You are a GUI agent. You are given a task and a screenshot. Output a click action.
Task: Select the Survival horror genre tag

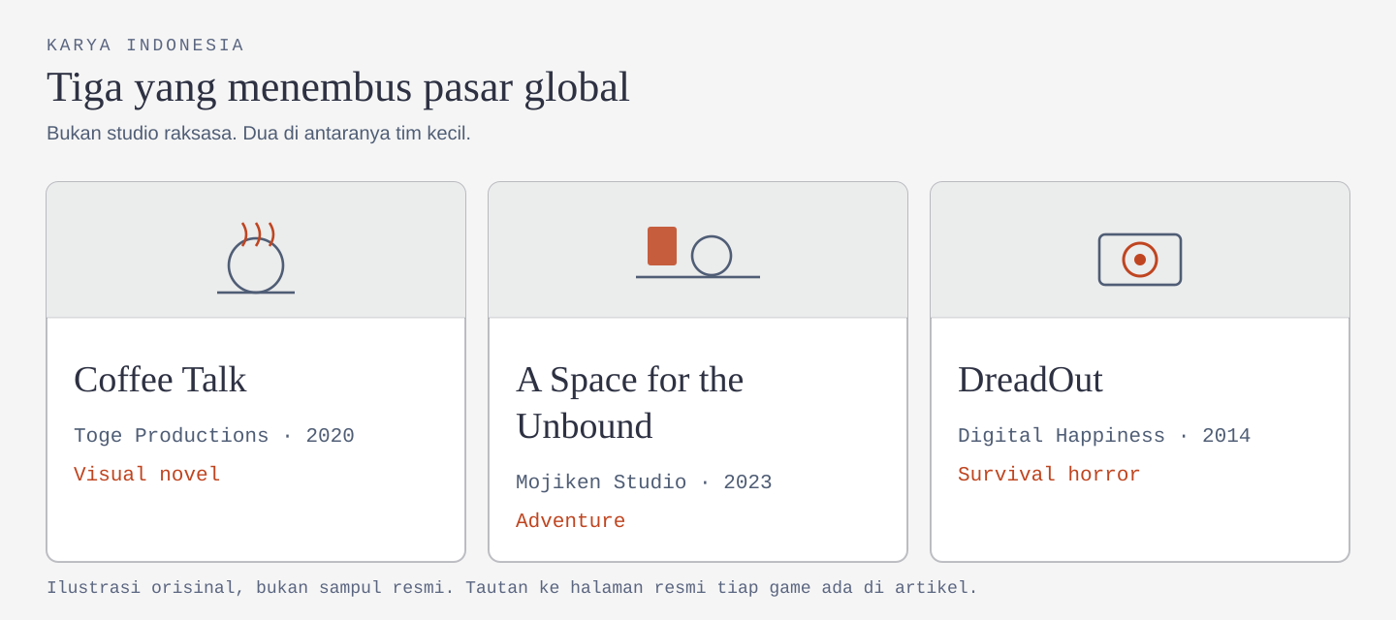[x=1049, y=475]
